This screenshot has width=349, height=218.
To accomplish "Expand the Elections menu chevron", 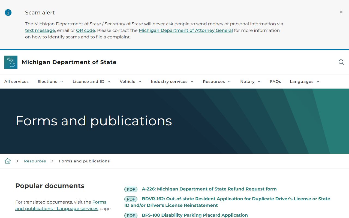I will tap(62, 81).
